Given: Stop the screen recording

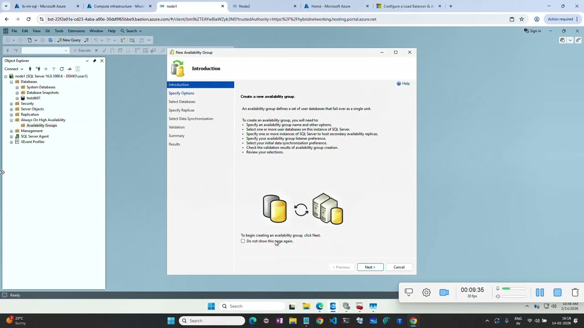Looking at the screenshot, I should (557, 292).
